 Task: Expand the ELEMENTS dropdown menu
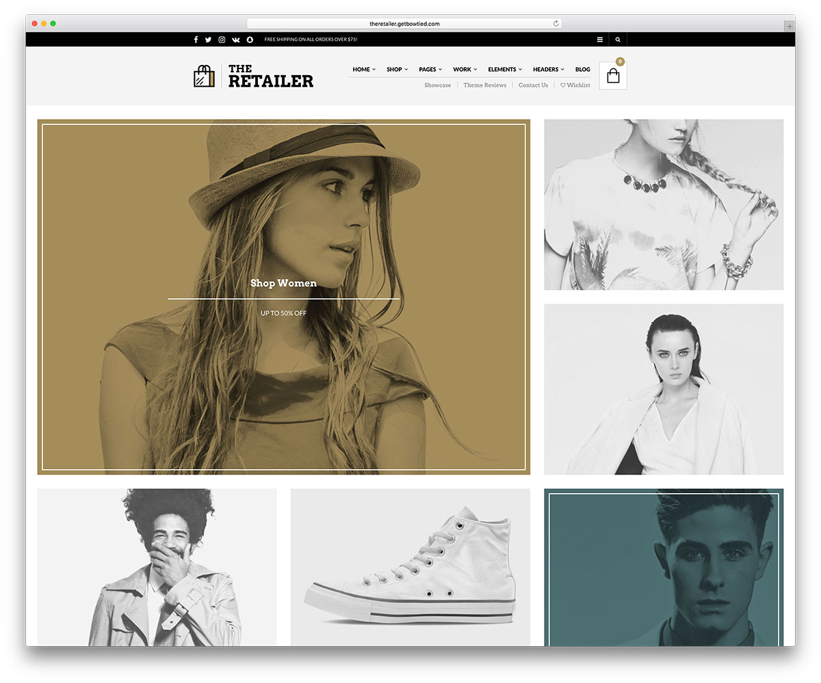pyautogui.click(x=504, y=69)
